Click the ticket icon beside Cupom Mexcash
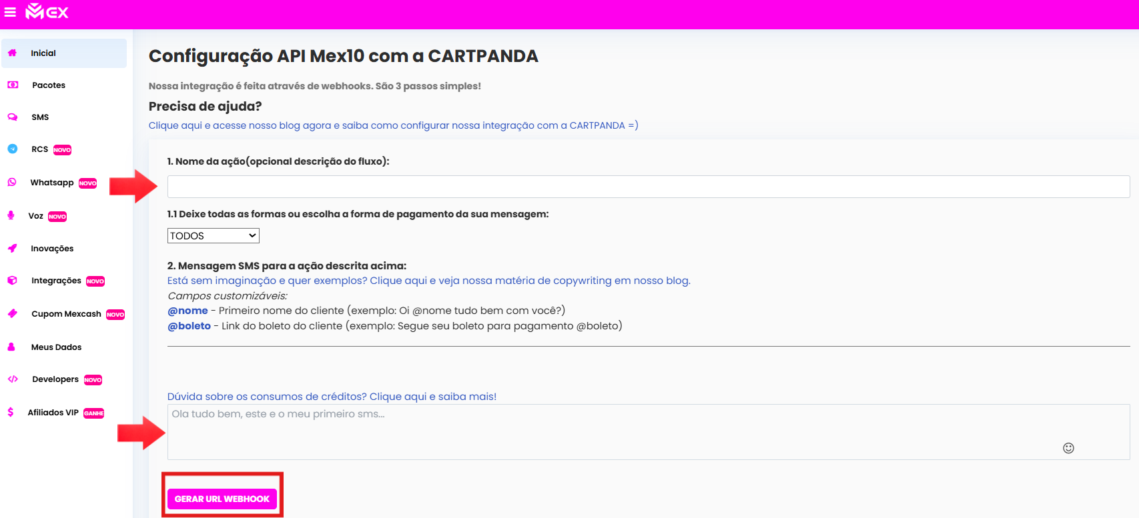This screenshot has height=518, width=1139. [x=12, y=313]
